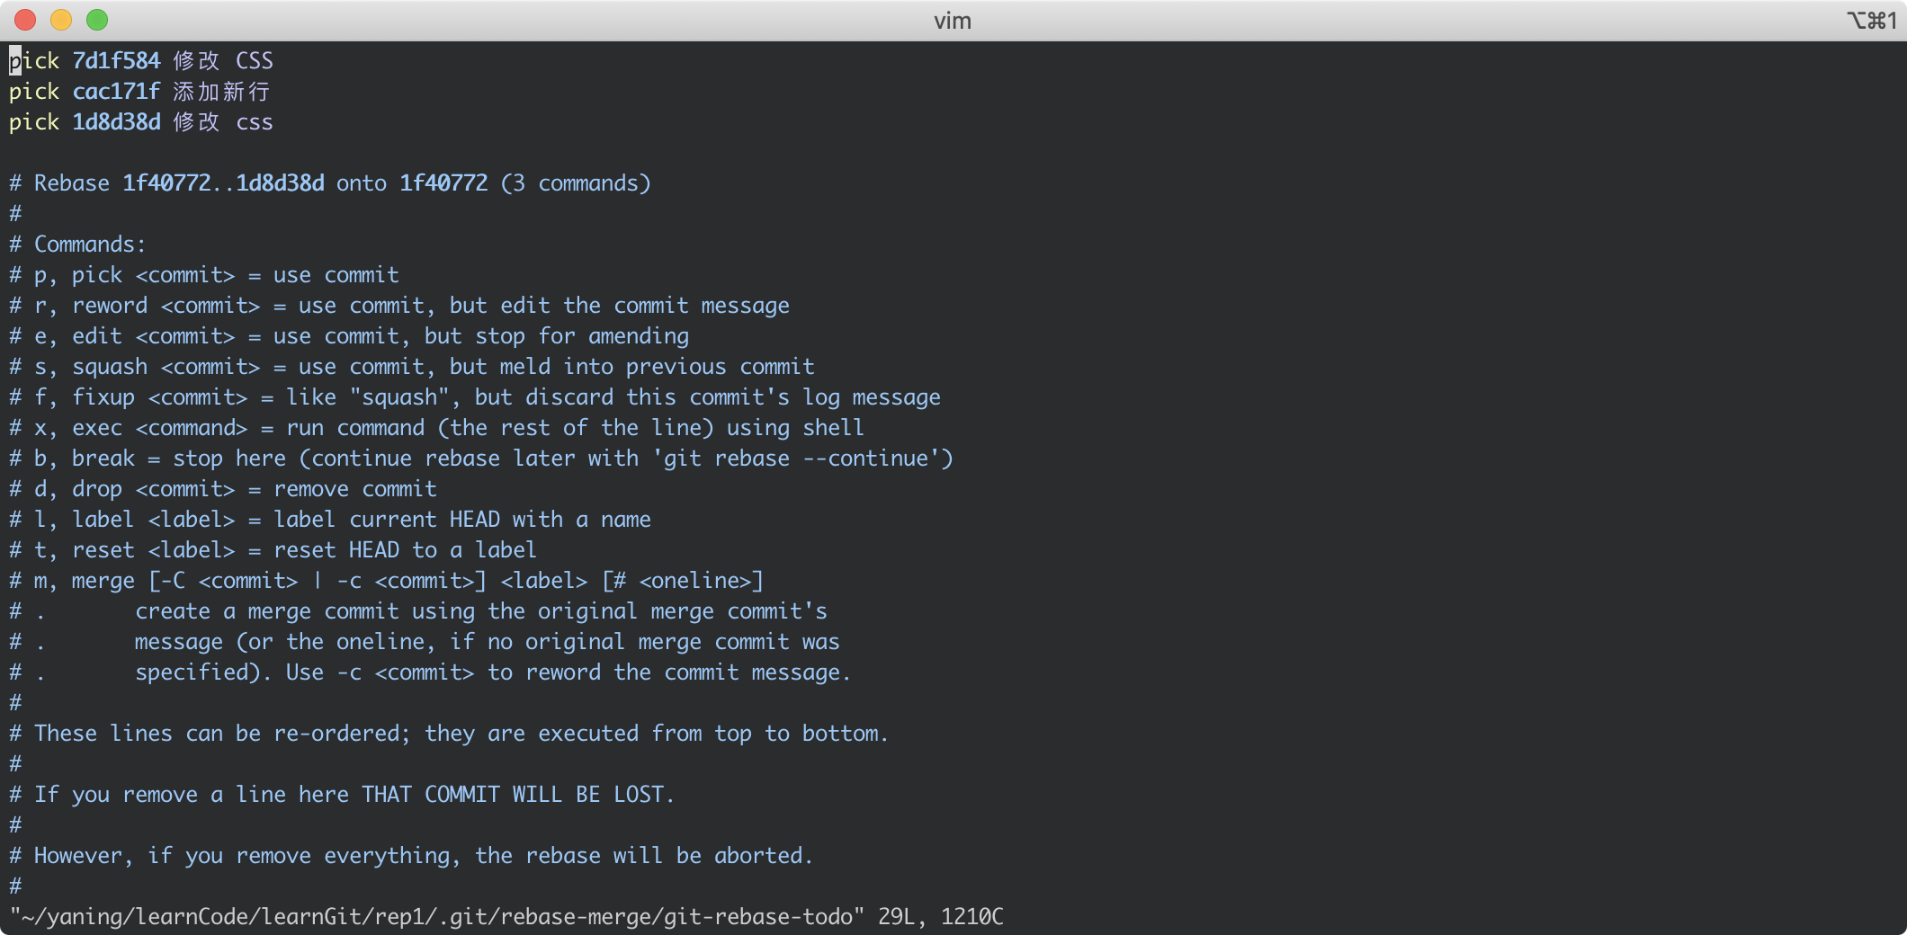Click the keyboard shortcut indicator in the title bar
The image size is (1907, 935).
click(1871, 21)
